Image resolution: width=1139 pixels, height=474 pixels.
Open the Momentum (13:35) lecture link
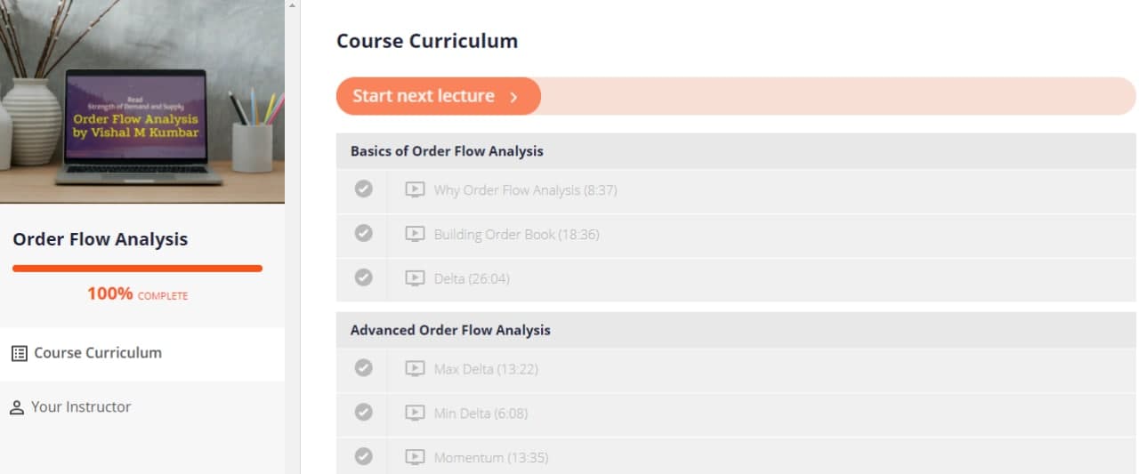point(490,458)
